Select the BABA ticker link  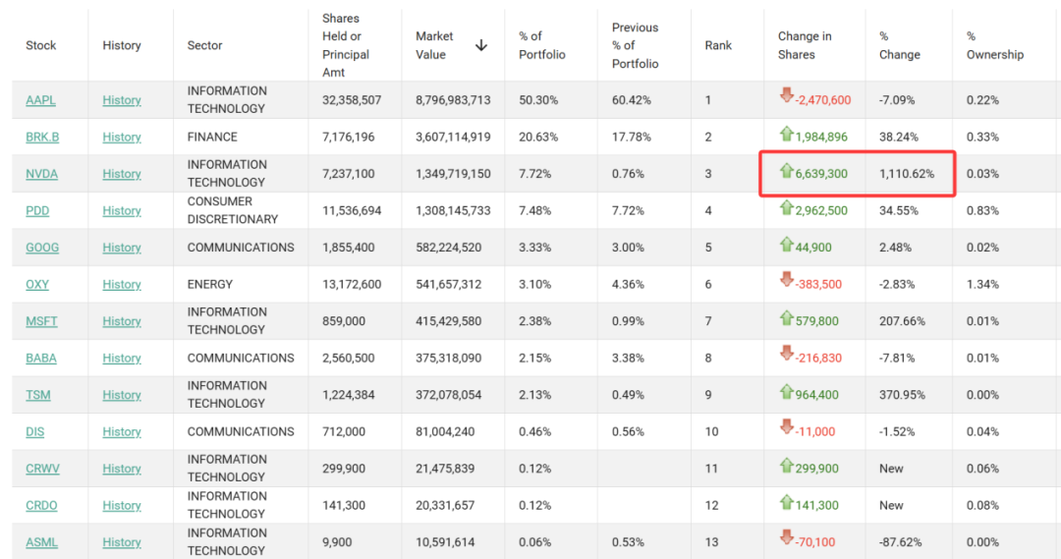[41, 359]
